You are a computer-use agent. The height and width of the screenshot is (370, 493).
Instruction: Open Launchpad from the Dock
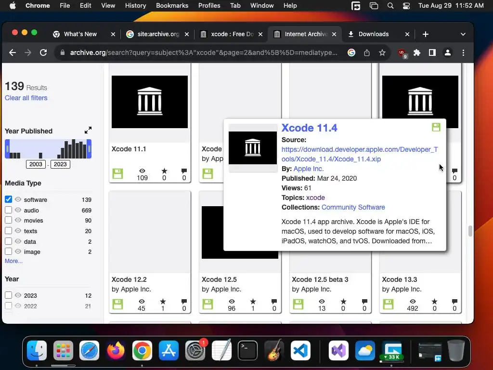(x=63, y=351)
